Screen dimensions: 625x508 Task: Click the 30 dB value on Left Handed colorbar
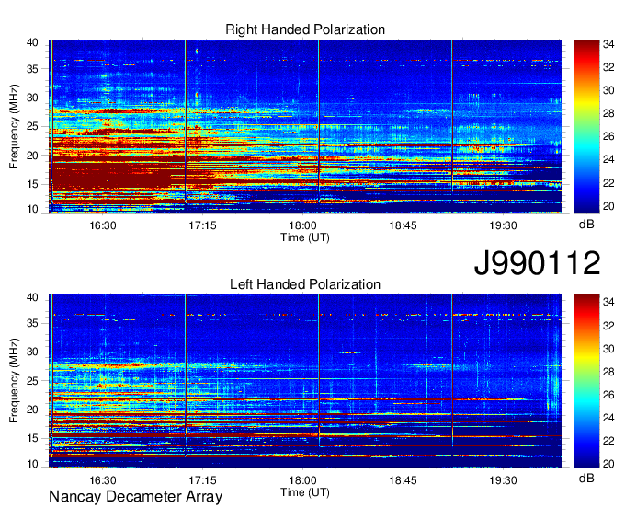(x=608, y=349)
